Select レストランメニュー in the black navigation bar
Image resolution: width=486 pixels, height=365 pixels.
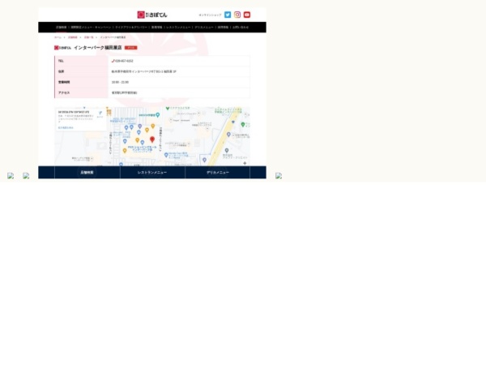(178, 28)
